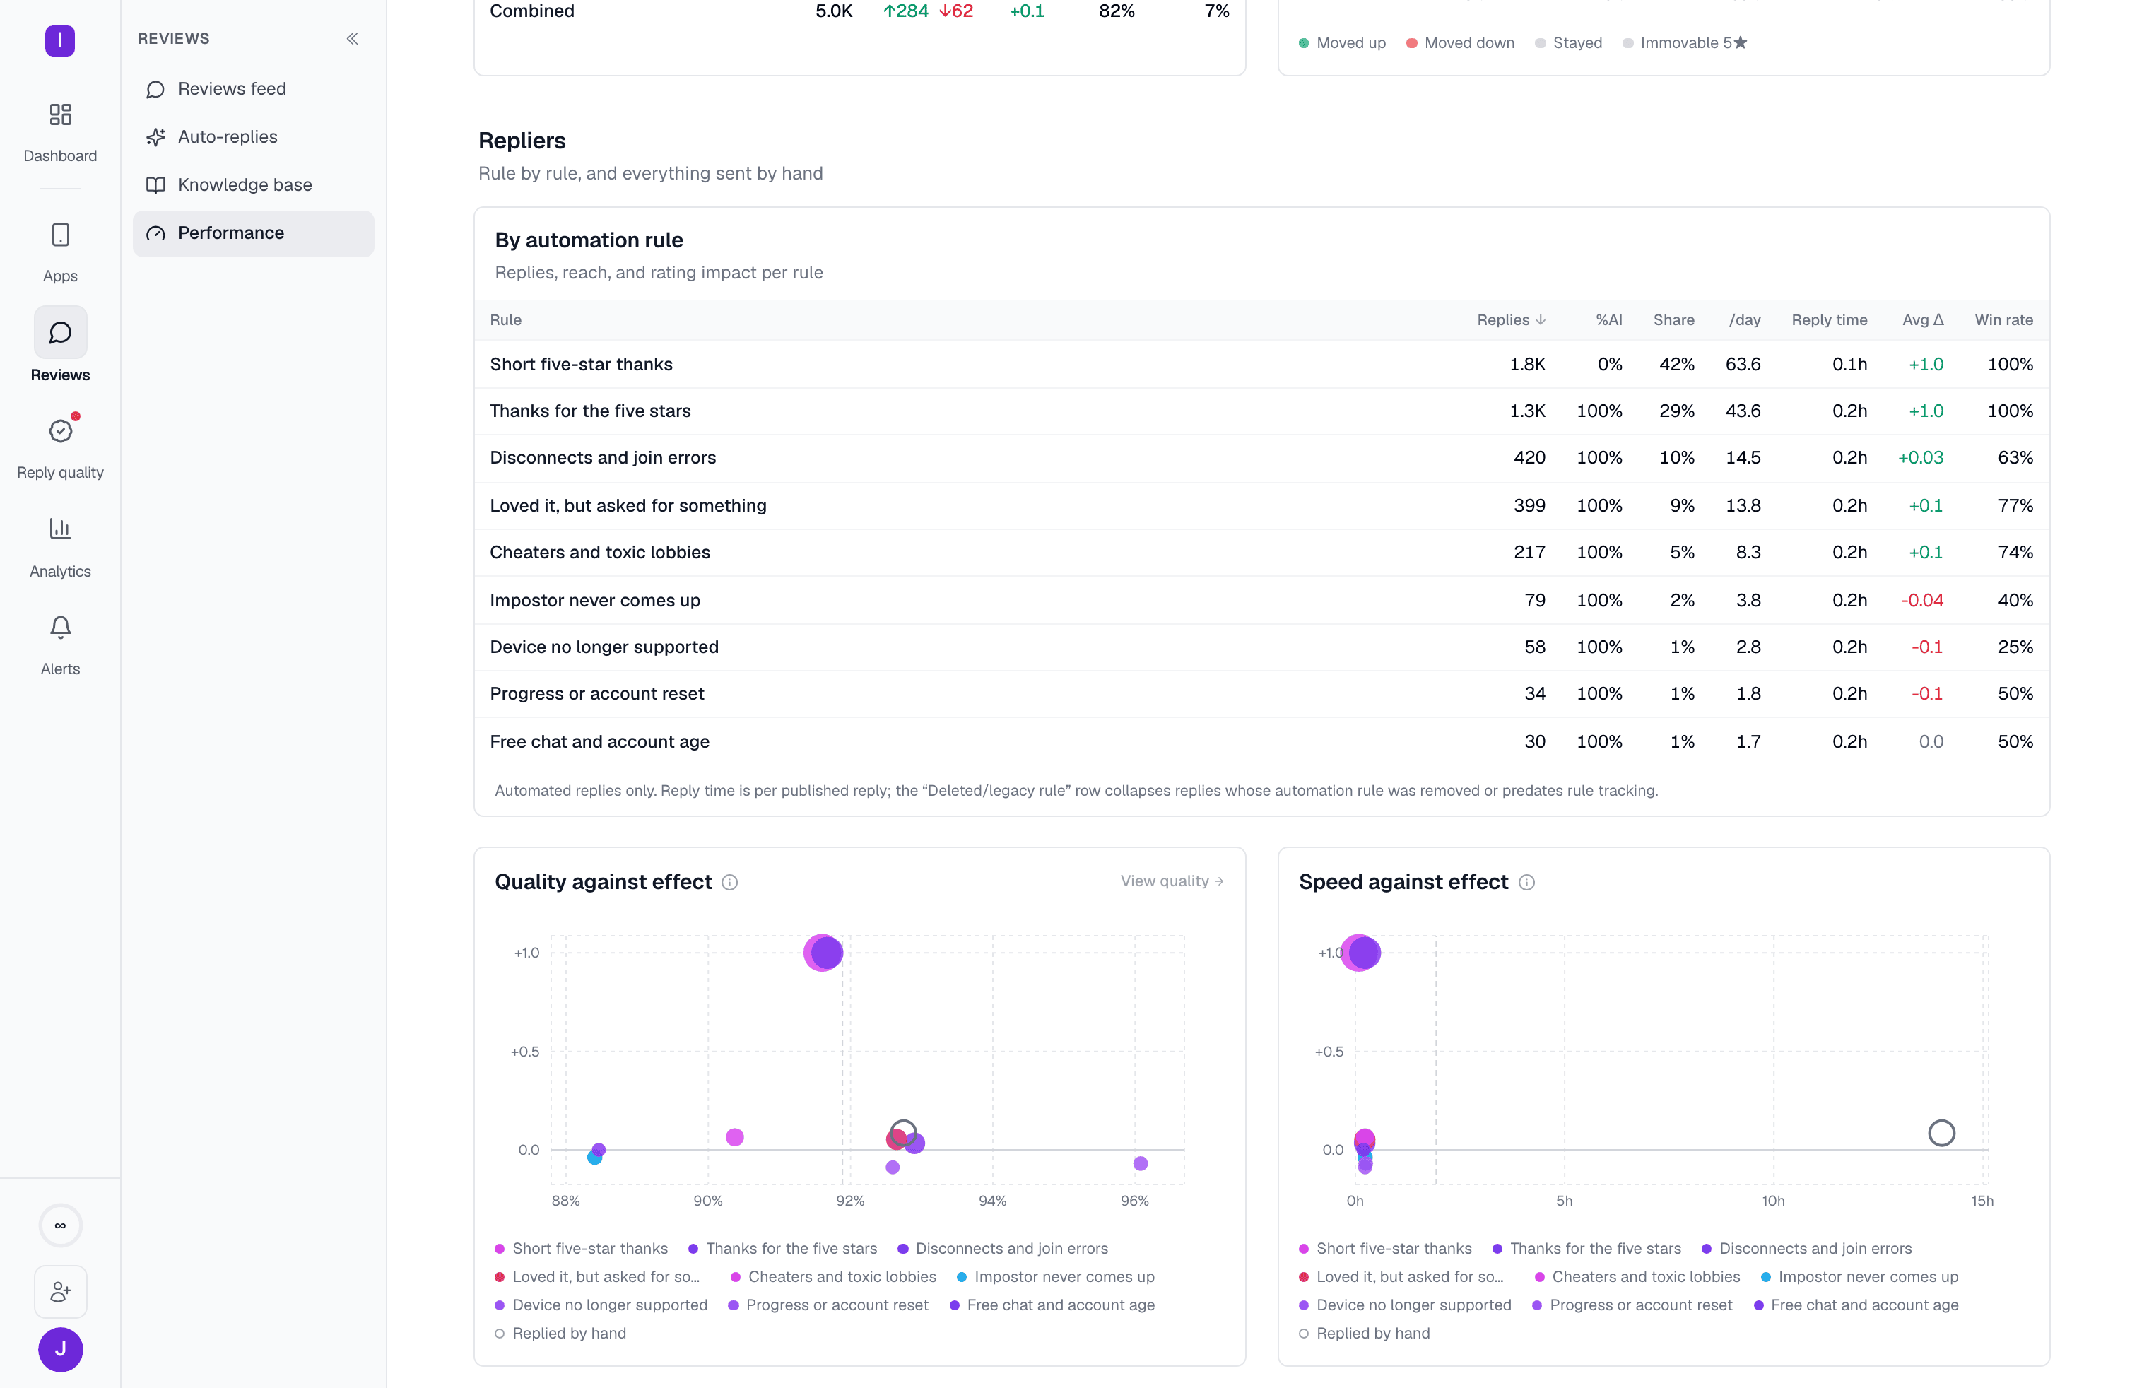Click the Reply time column header

1829,319
